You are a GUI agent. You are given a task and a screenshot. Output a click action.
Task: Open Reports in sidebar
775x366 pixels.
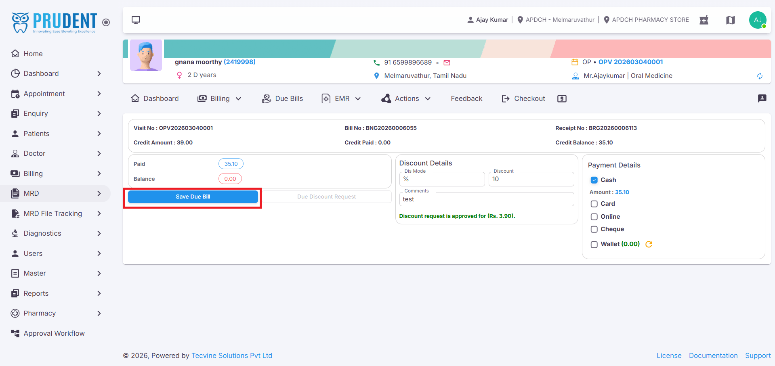[36, 293]
